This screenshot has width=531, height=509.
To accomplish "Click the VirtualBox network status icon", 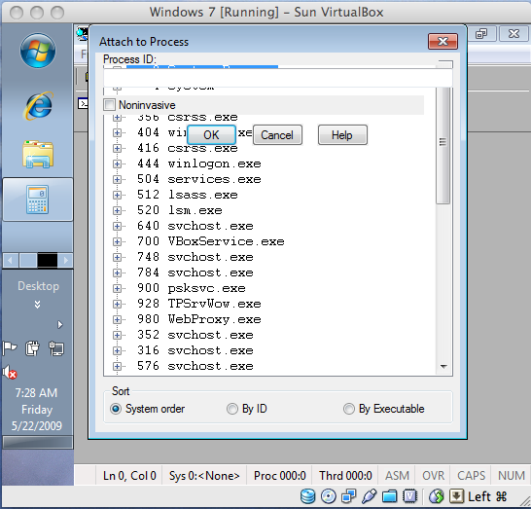I will coord(349,496).
